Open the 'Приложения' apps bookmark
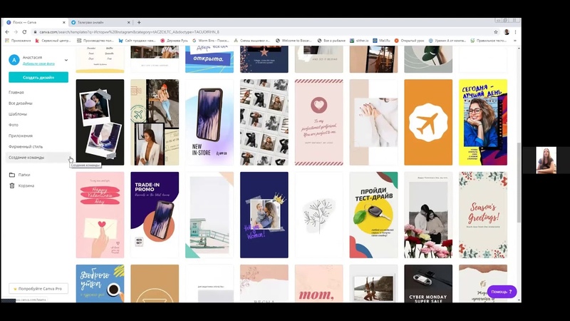570x321 pixels. click(x=19, y=41)
